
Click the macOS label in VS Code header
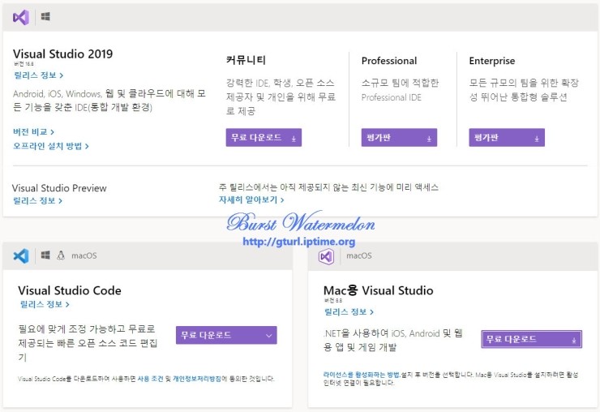(x=84, y=255)
